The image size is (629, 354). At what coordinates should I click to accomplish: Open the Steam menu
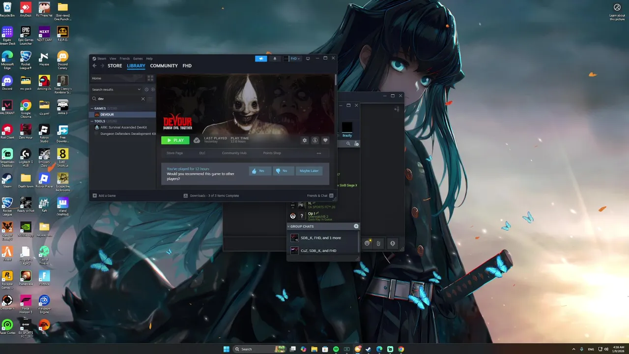click(x=101, y=59)
